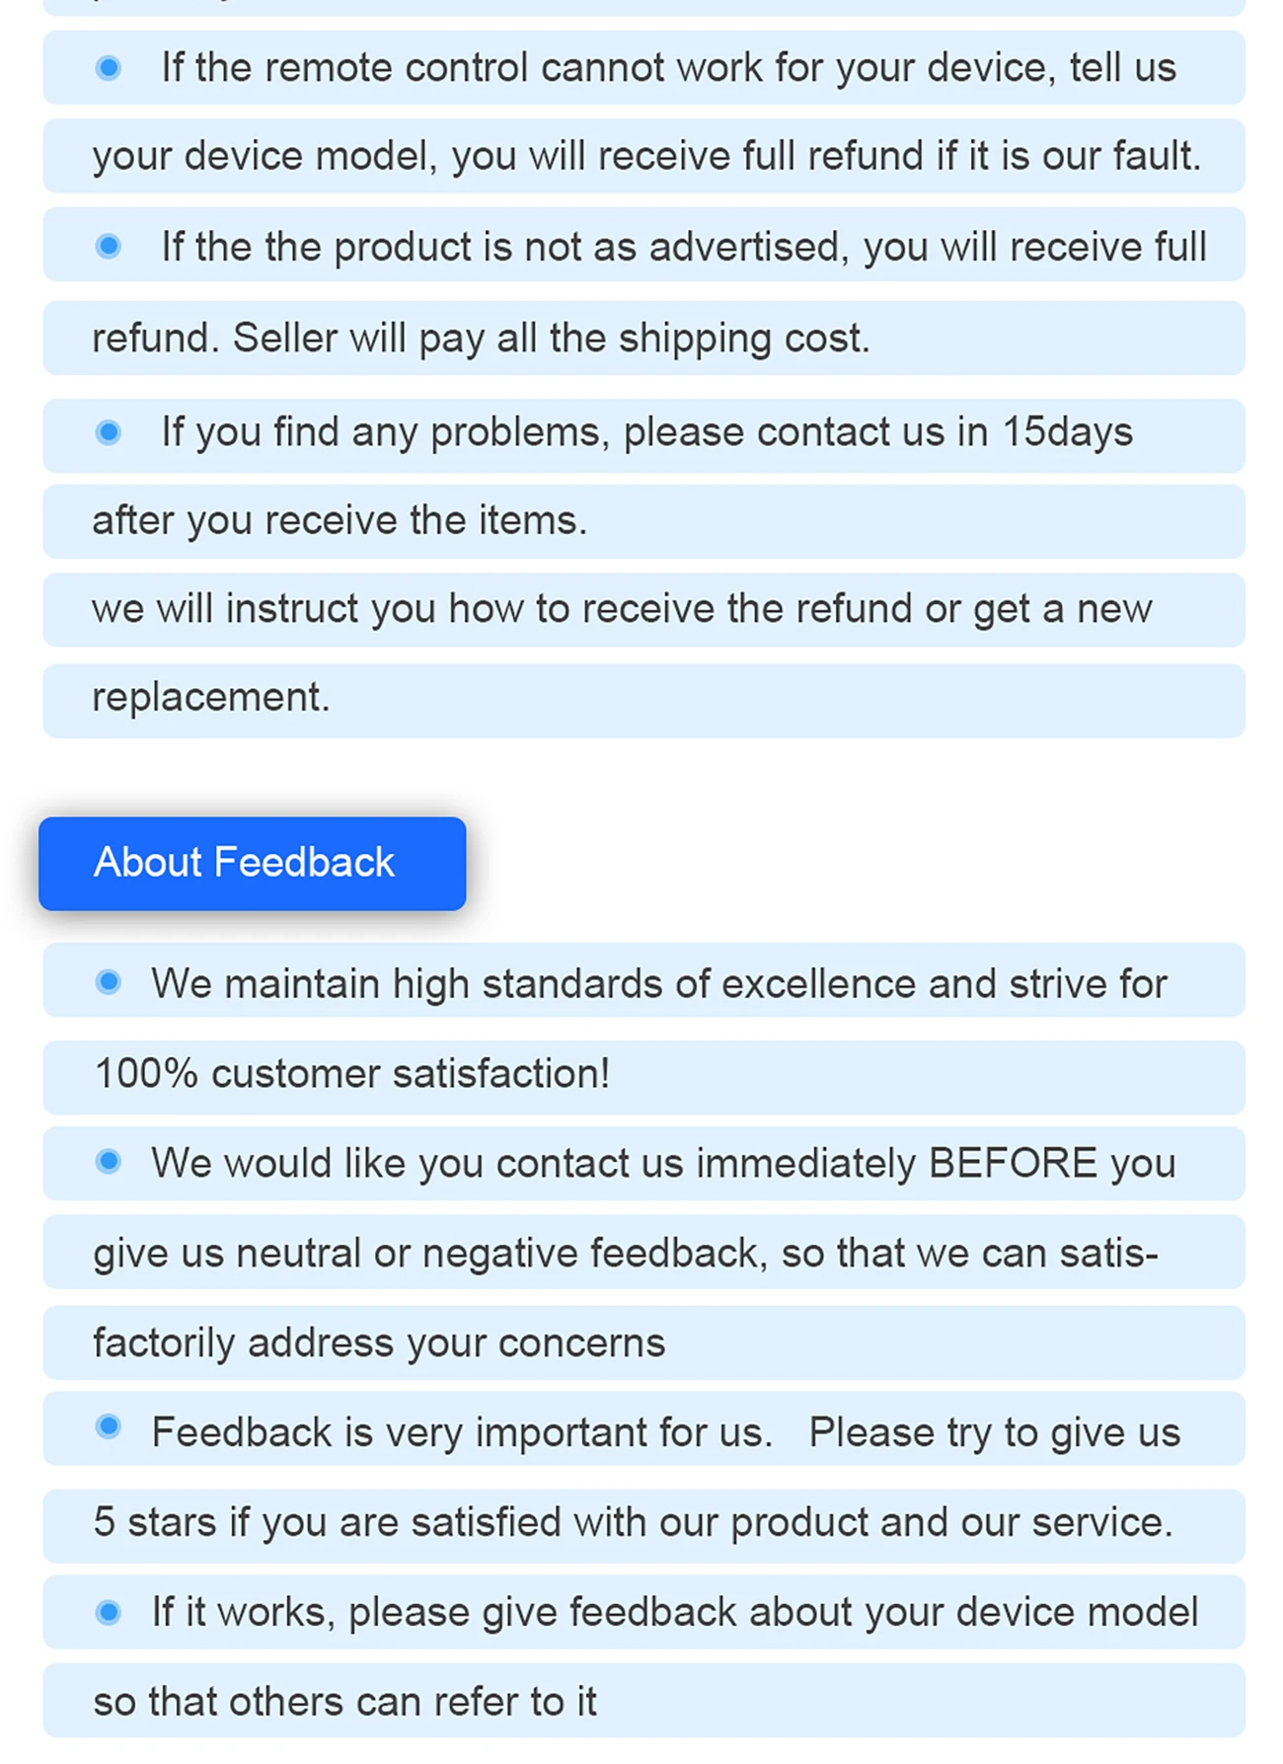Click the "factorily address your concerns" line

379,1343
